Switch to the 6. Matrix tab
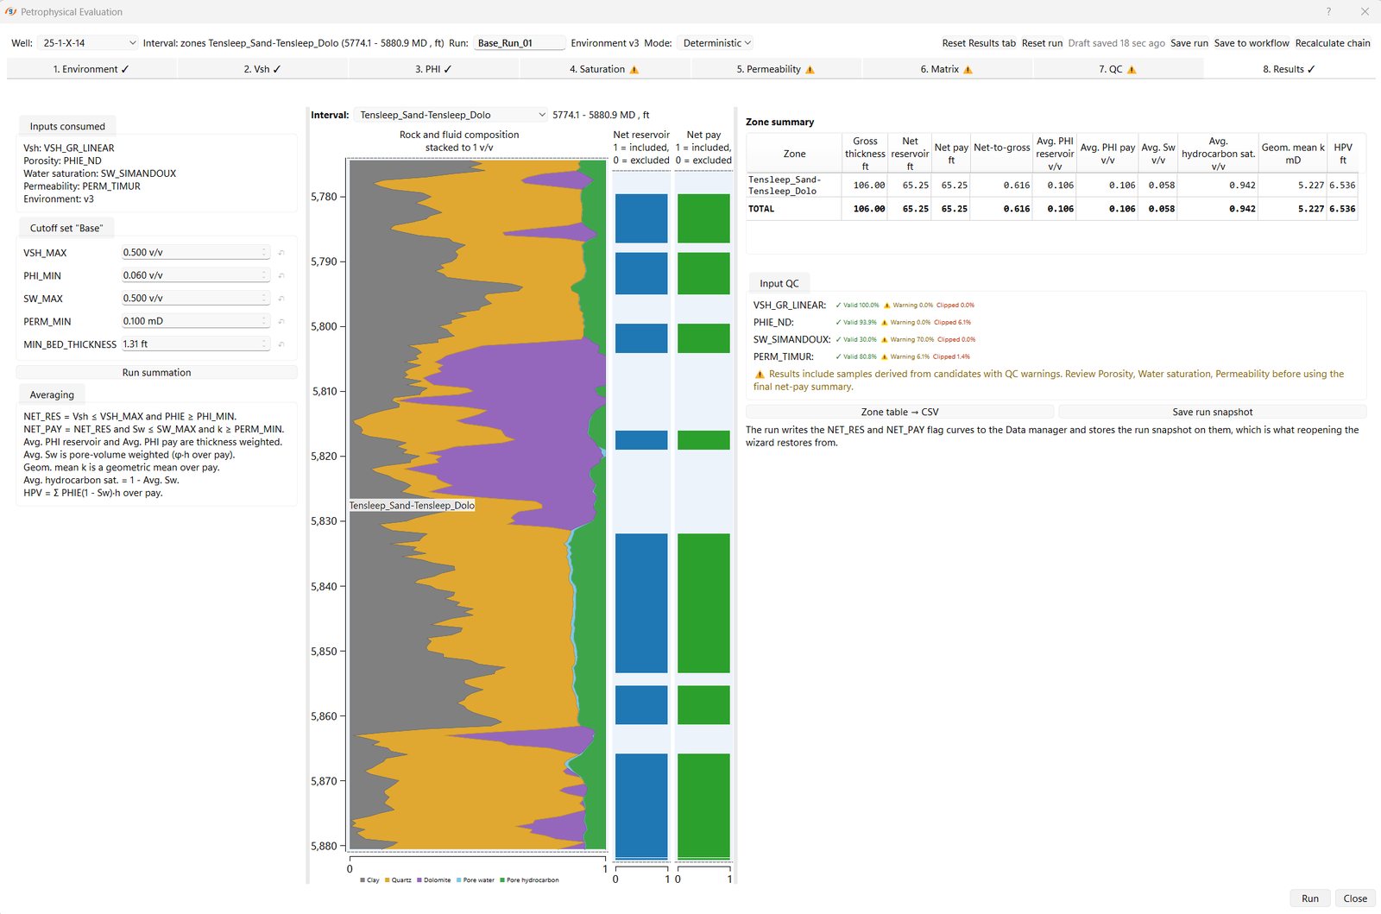Viewport: 1381px width, 914px height. [947, 69]
